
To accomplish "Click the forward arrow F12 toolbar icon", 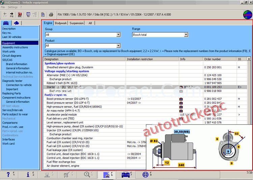I will click(x=11, y=15).
